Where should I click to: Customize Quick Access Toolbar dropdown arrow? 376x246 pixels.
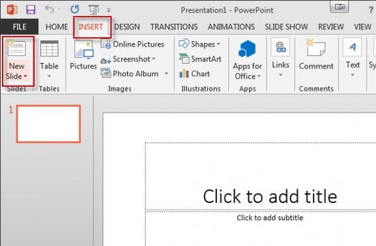click(109, 10)
